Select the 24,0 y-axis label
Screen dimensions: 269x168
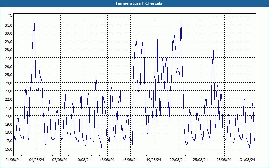(9, 83)
